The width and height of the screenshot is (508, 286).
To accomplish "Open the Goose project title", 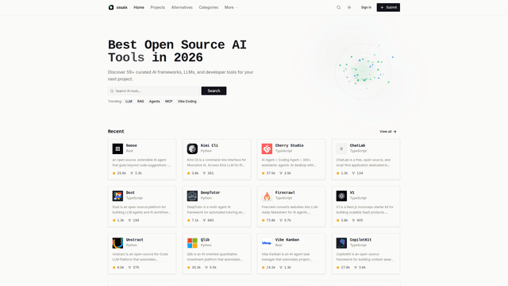I will 132,145.
